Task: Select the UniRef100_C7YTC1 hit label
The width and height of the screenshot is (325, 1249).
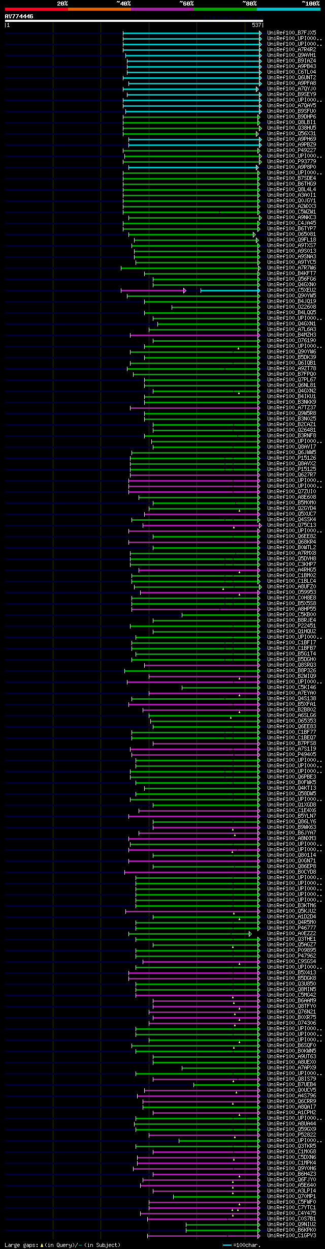Action: coord(291,1207)
